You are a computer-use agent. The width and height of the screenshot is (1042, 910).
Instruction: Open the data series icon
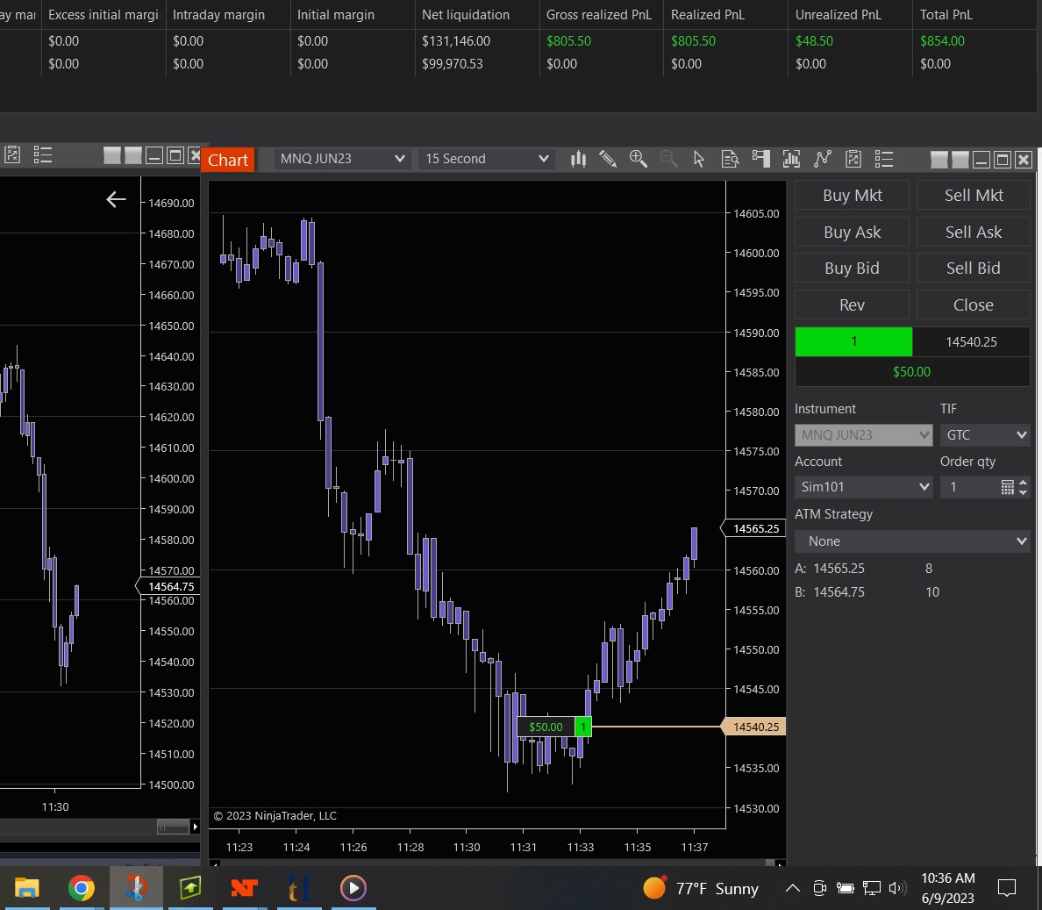coord(791,159)
